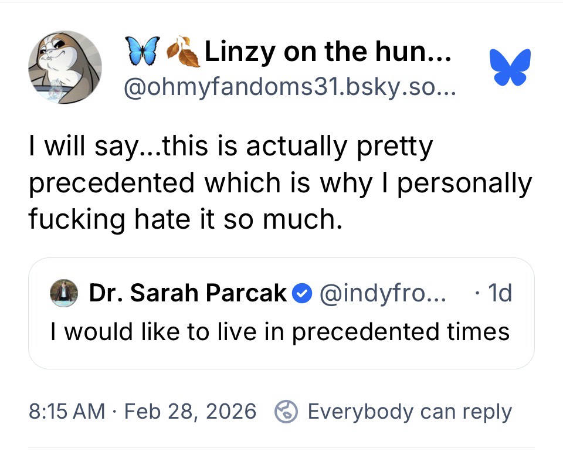Click the globe reply-settings icon
This screenshot has height=465, width=563.
(284, 412)
